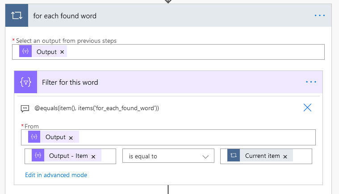This screenshot has width=339, height=194.
Task: Dismiss the @equals expression comment with X
Action: pyautogui.click(x=307, y=107)
